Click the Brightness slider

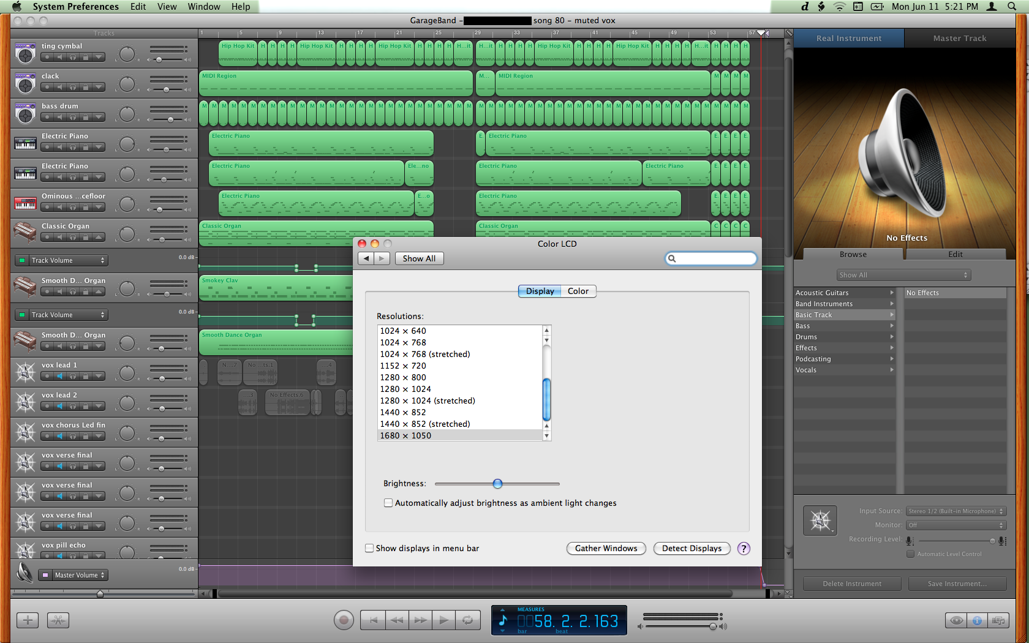[497, 484]
